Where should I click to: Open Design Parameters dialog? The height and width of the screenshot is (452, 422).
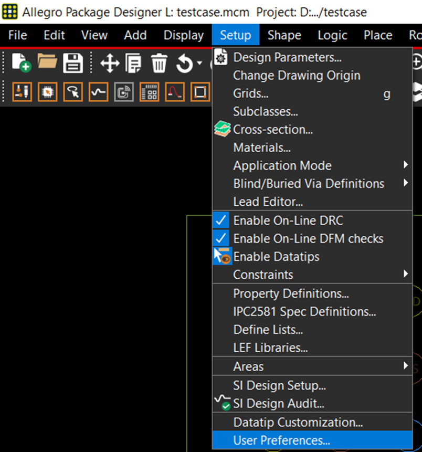(x=287, y=57)
